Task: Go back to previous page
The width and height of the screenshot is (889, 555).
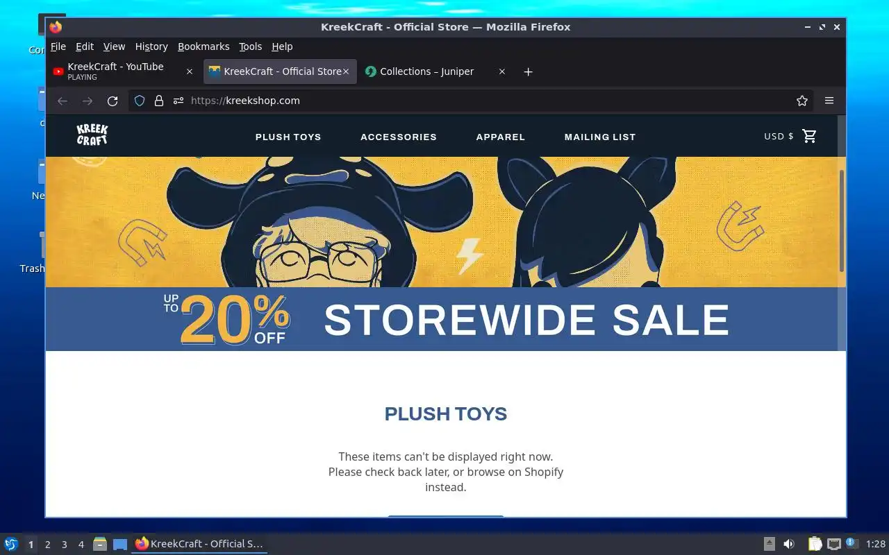Action: pos(63,101)
